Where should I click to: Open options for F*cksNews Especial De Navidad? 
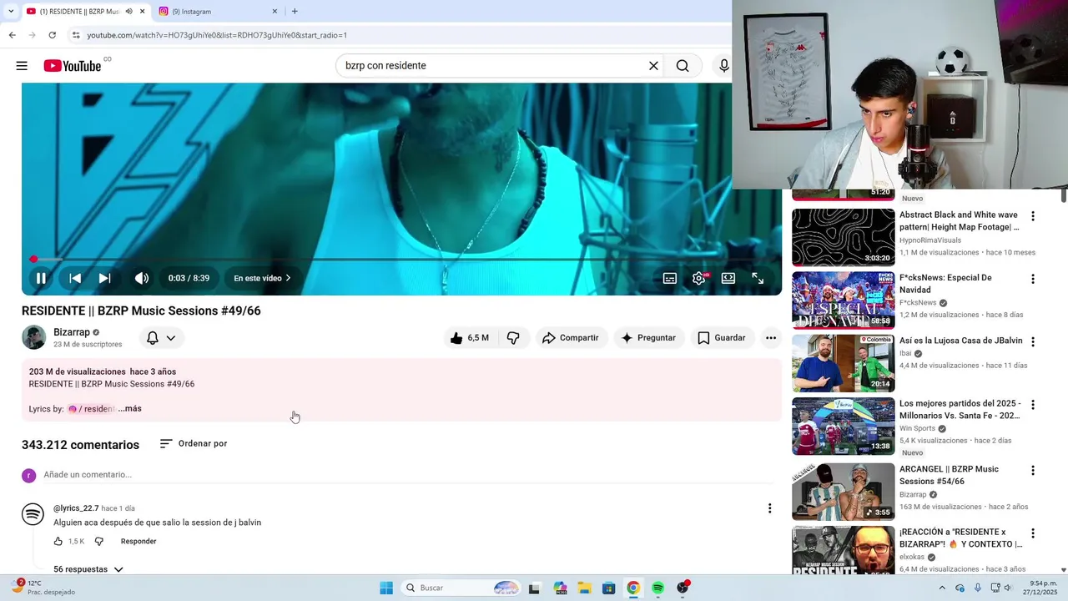[x=1033, y=279]
